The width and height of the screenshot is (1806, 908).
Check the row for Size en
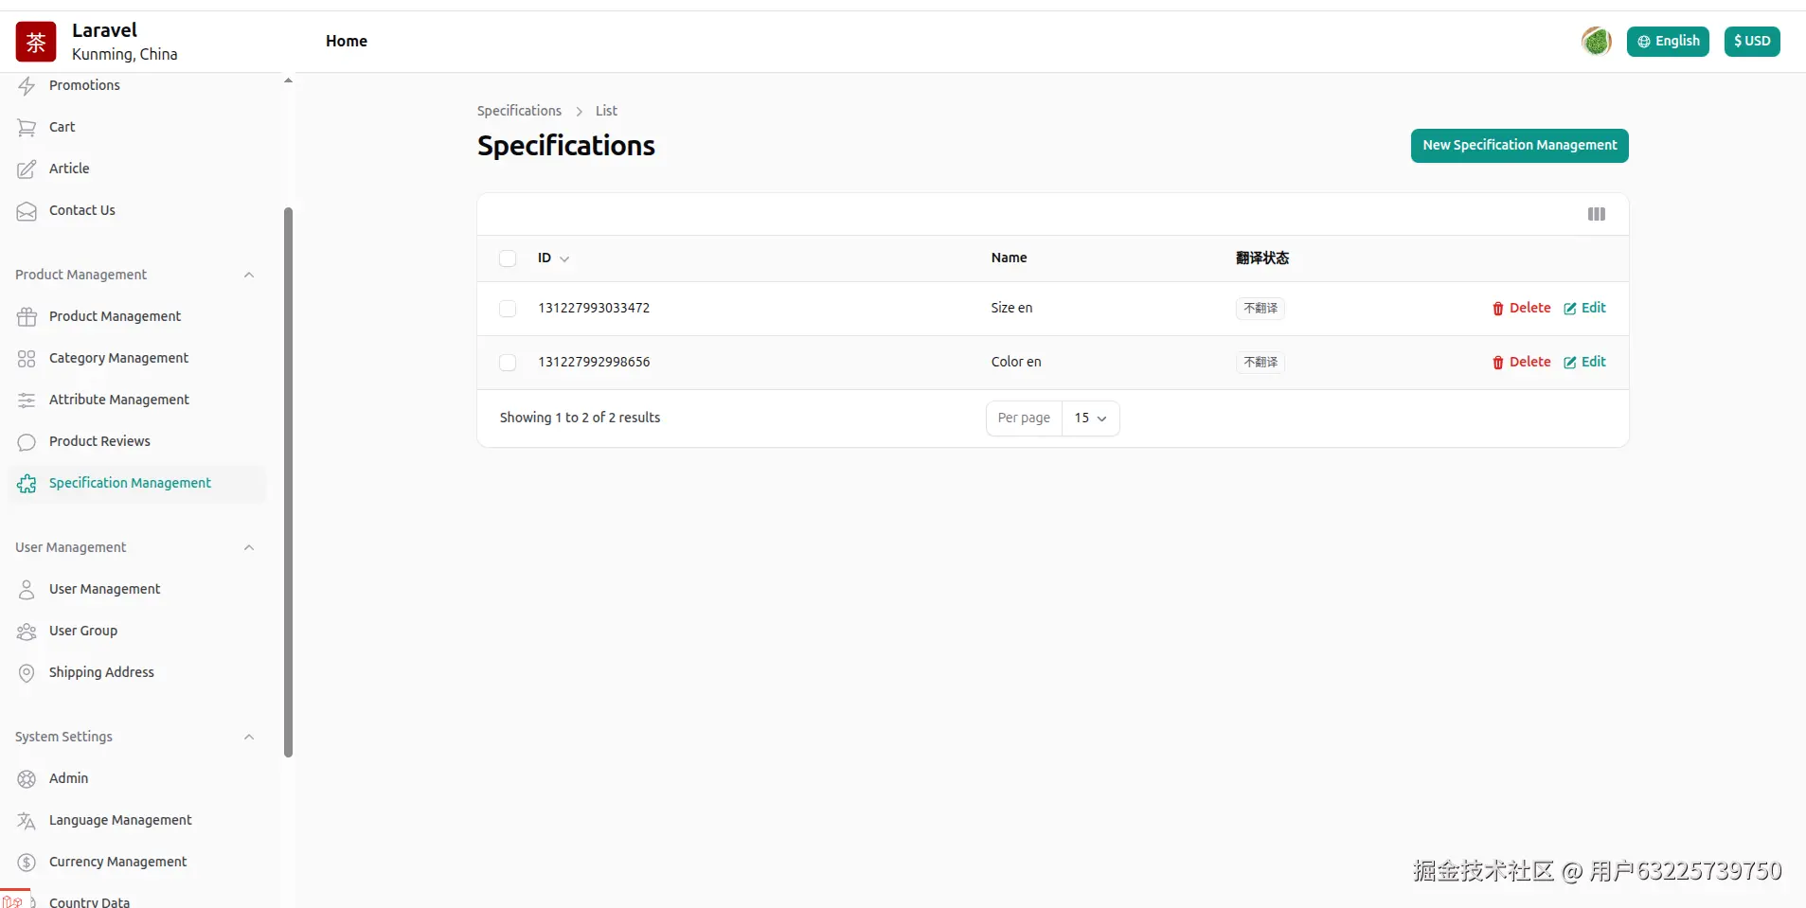(508, 309)
